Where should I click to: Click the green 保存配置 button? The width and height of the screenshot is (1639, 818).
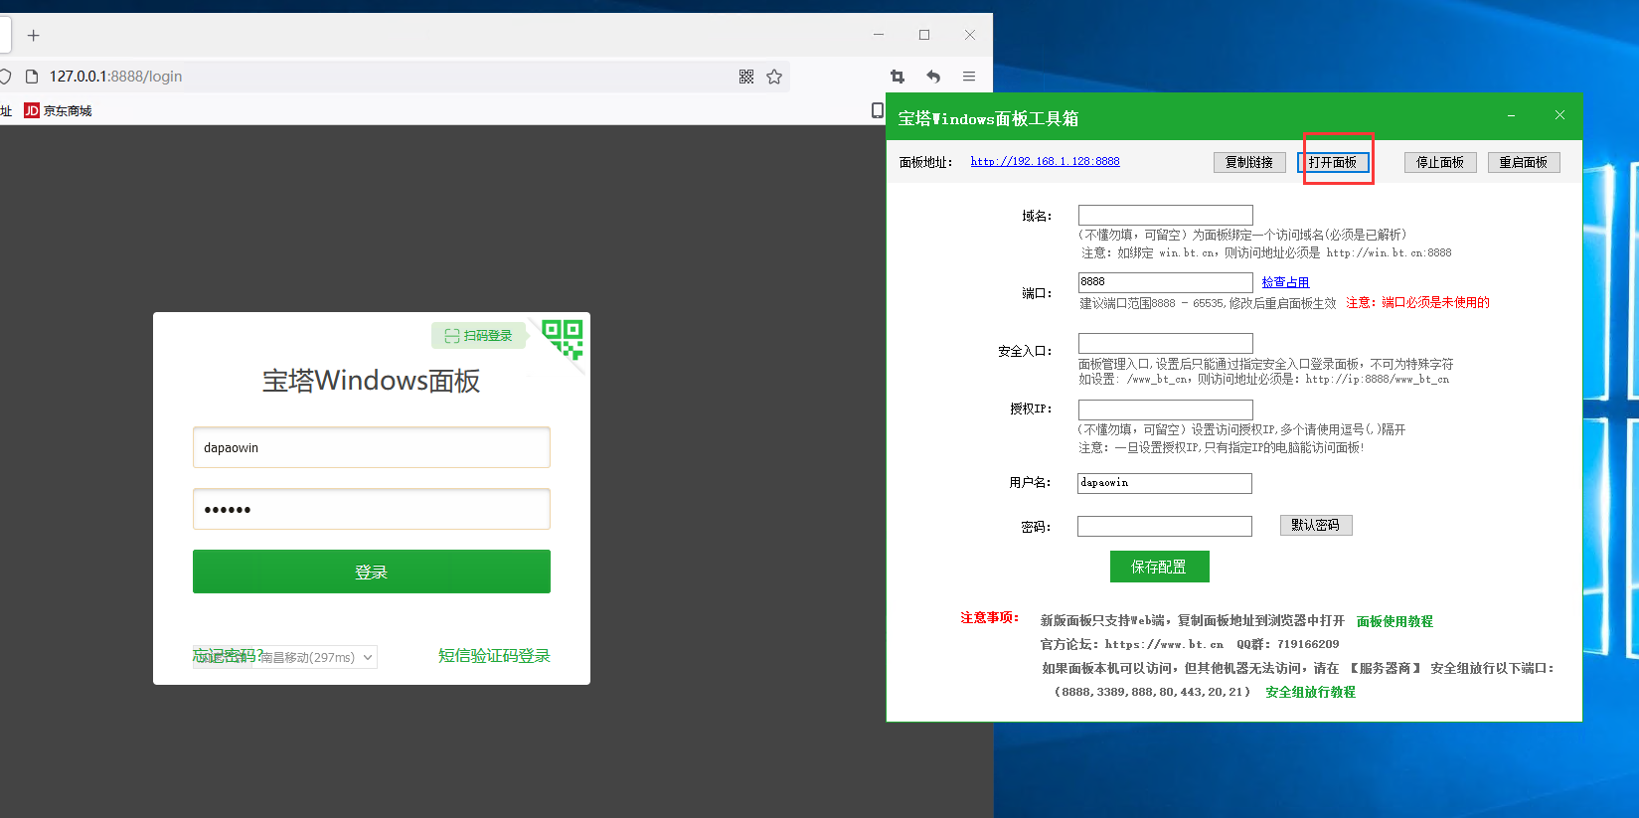click(x=1159, y=567)
